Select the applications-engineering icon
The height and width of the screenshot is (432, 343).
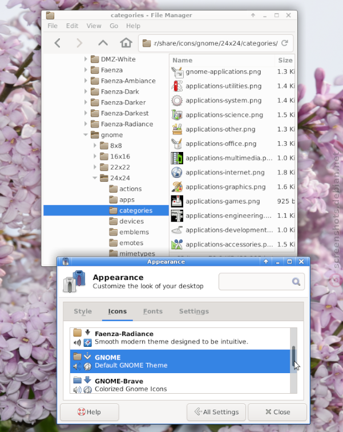pos(177,215)
